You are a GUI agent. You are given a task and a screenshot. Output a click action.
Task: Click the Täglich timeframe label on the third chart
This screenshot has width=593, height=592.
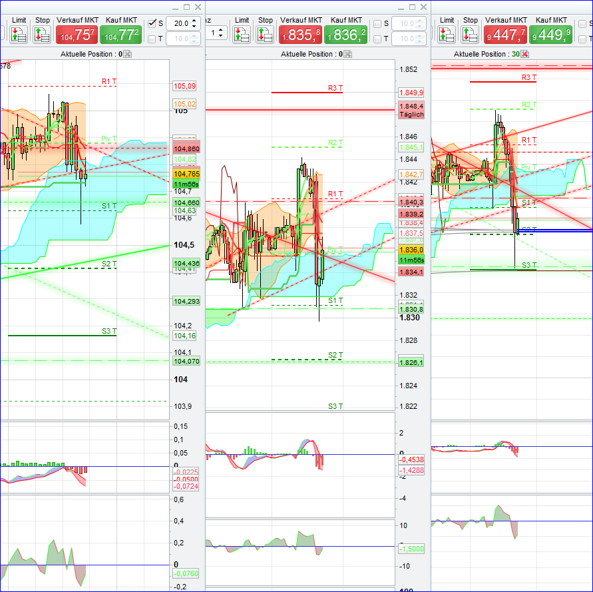[x=411, y=114]
